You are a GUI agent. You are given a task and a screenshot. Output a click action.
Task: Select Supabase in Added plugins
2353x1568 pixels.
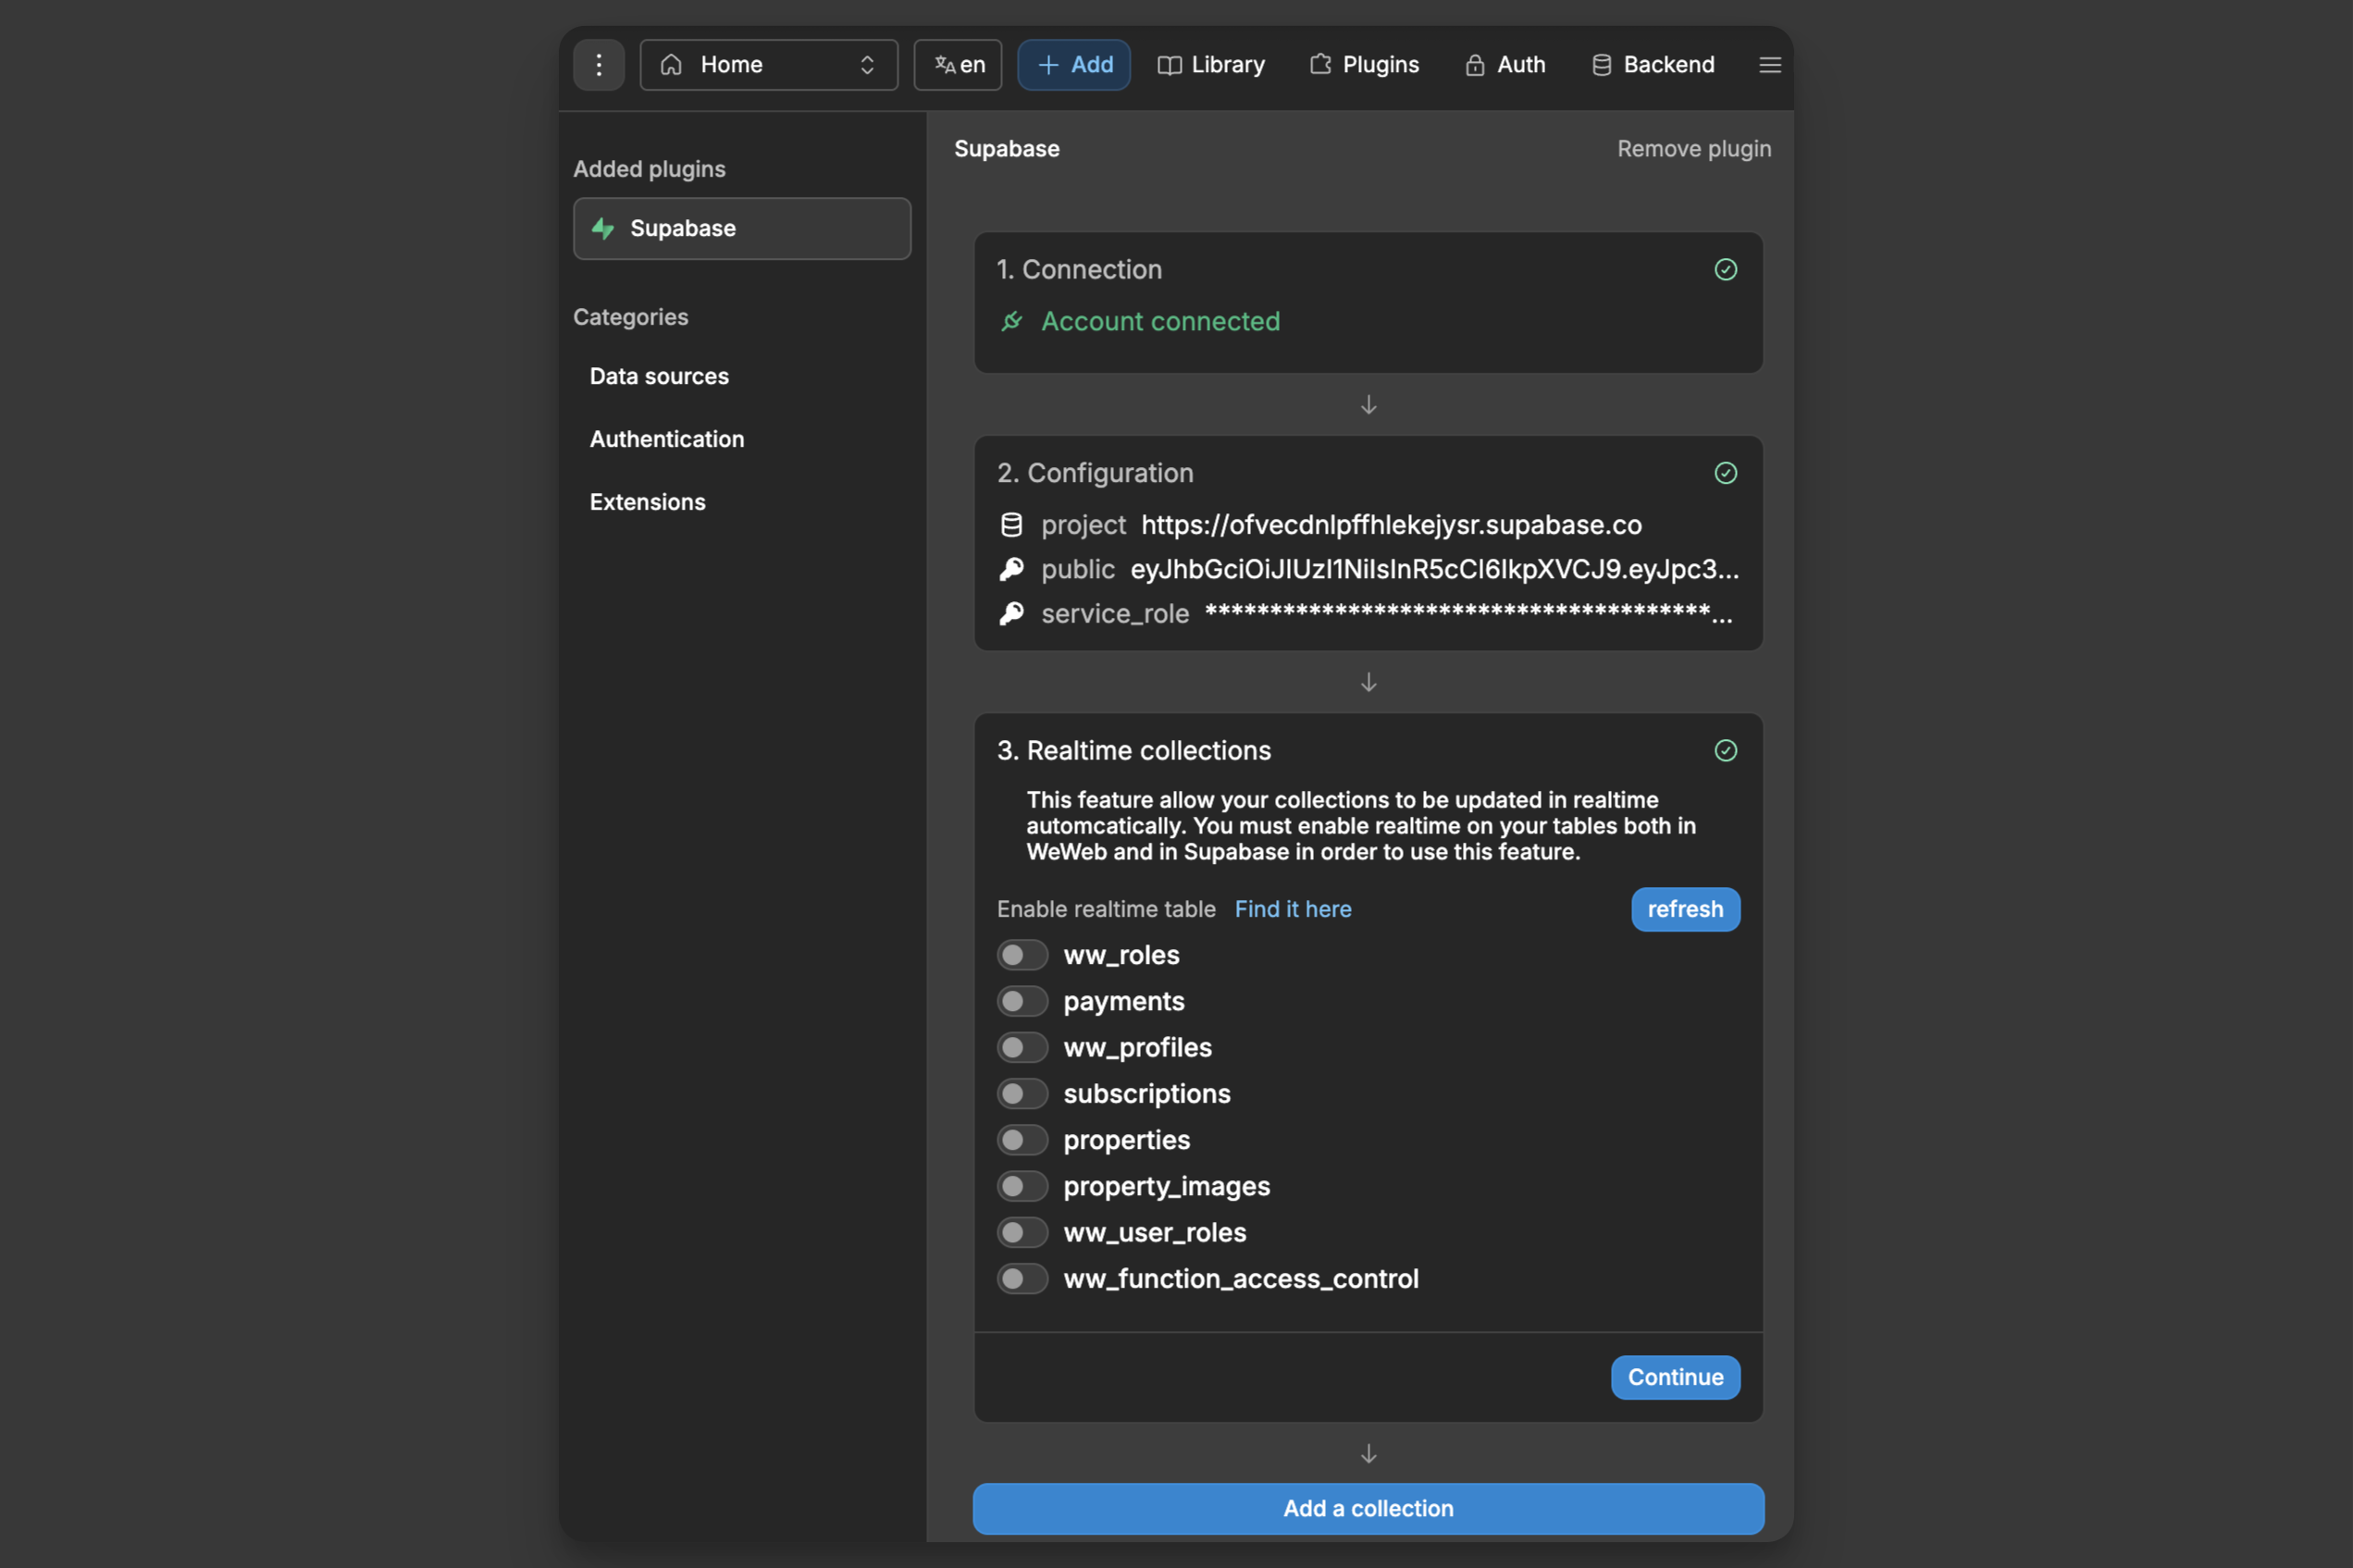(x=741, y=228)
